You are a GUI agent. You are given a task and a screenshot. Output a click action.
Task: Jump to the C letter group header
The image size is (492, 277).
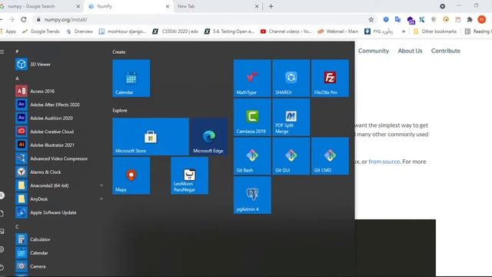17,227
